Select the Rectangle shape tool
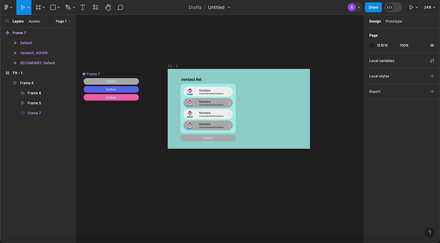The image size is (440, 243). (53, 7)
